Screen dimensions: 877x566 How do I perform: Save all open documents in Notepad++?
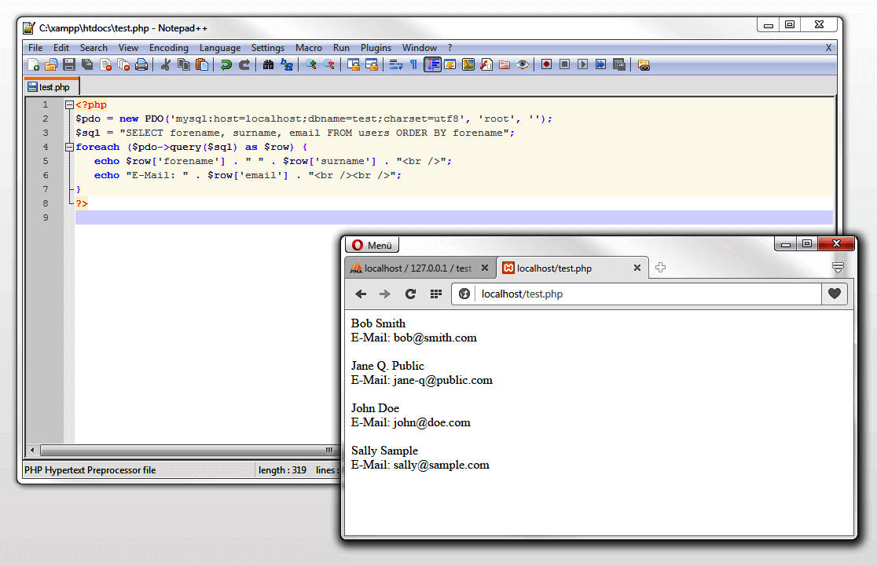pos(88,64)
